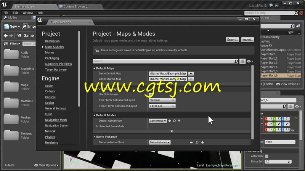Create new GameMode with plus icon
This screenshot has width=305, height=171.
179,121
